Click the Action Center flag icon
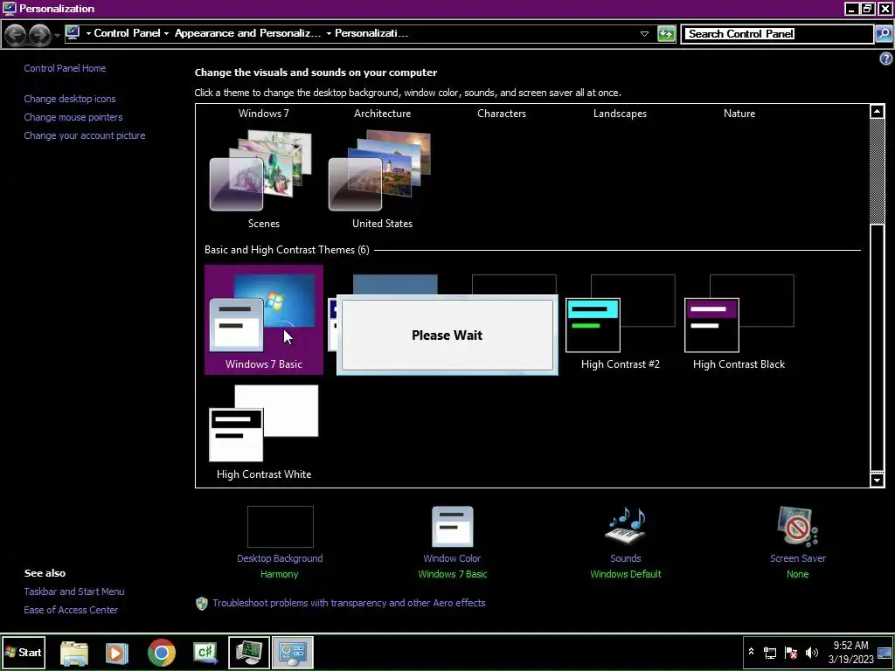The image size is (895, 671). (791, 653)
